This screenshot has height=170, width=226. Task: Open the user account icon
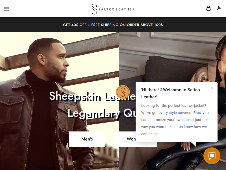click(x=219, y=8)
